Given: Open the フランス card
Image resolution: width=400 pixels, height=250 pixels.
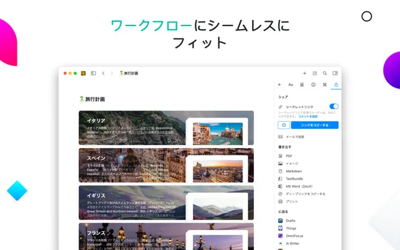Looking at the screenshot, I should pos(166,236).
